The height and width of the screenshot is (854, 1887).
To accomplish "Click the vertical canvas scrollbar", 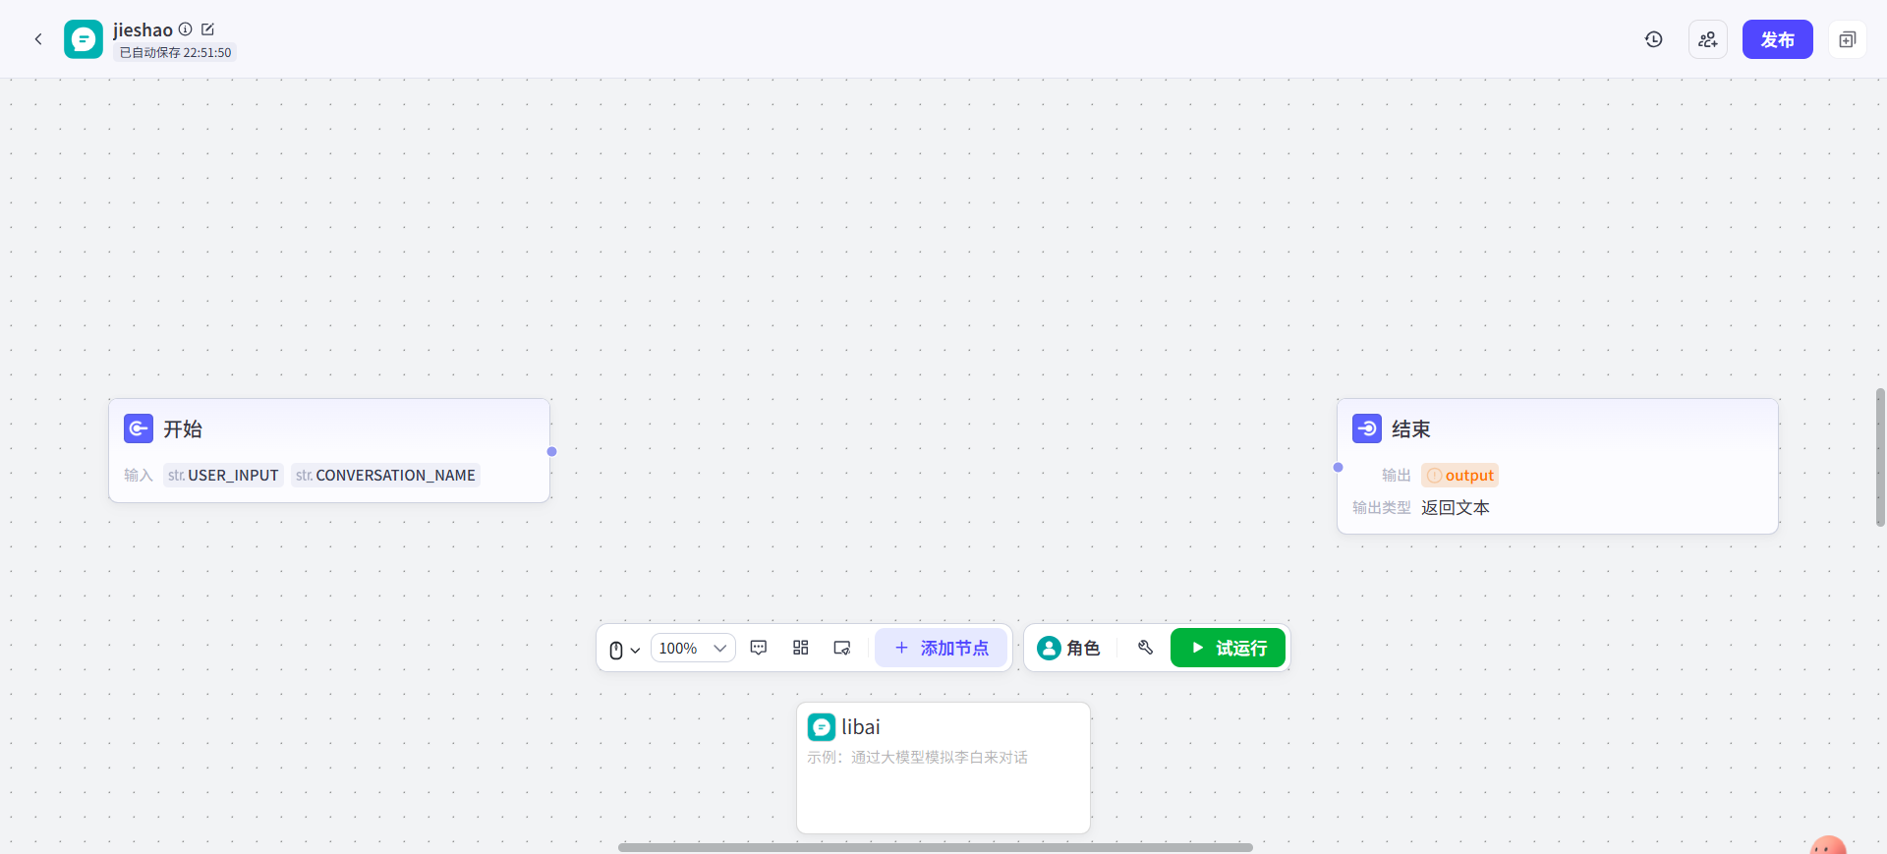I will (x=1880, y=457).
